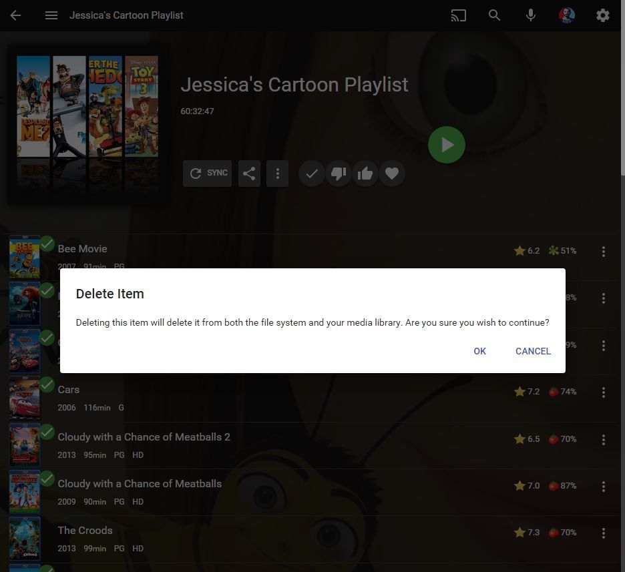The width and height of the screenshot is (625, 572).
Task: Open more options menu beside Share
Action: click(278, 174)
